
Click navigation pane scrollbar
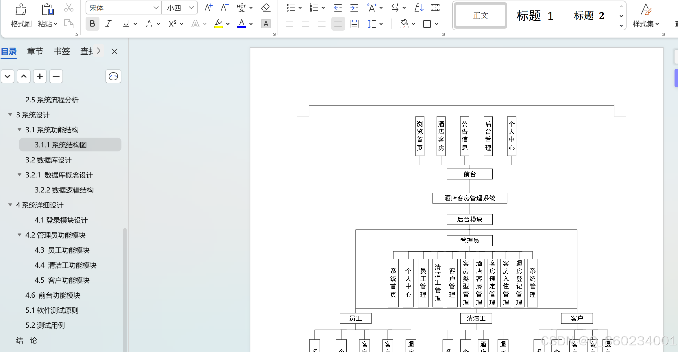(125, 290)
